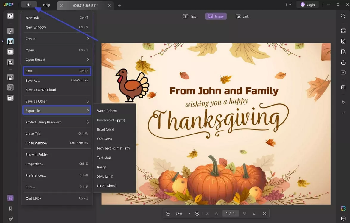Click the Login button
This screenshot has width=350, height=223.
pyautogui.click(x=307, y=5)
